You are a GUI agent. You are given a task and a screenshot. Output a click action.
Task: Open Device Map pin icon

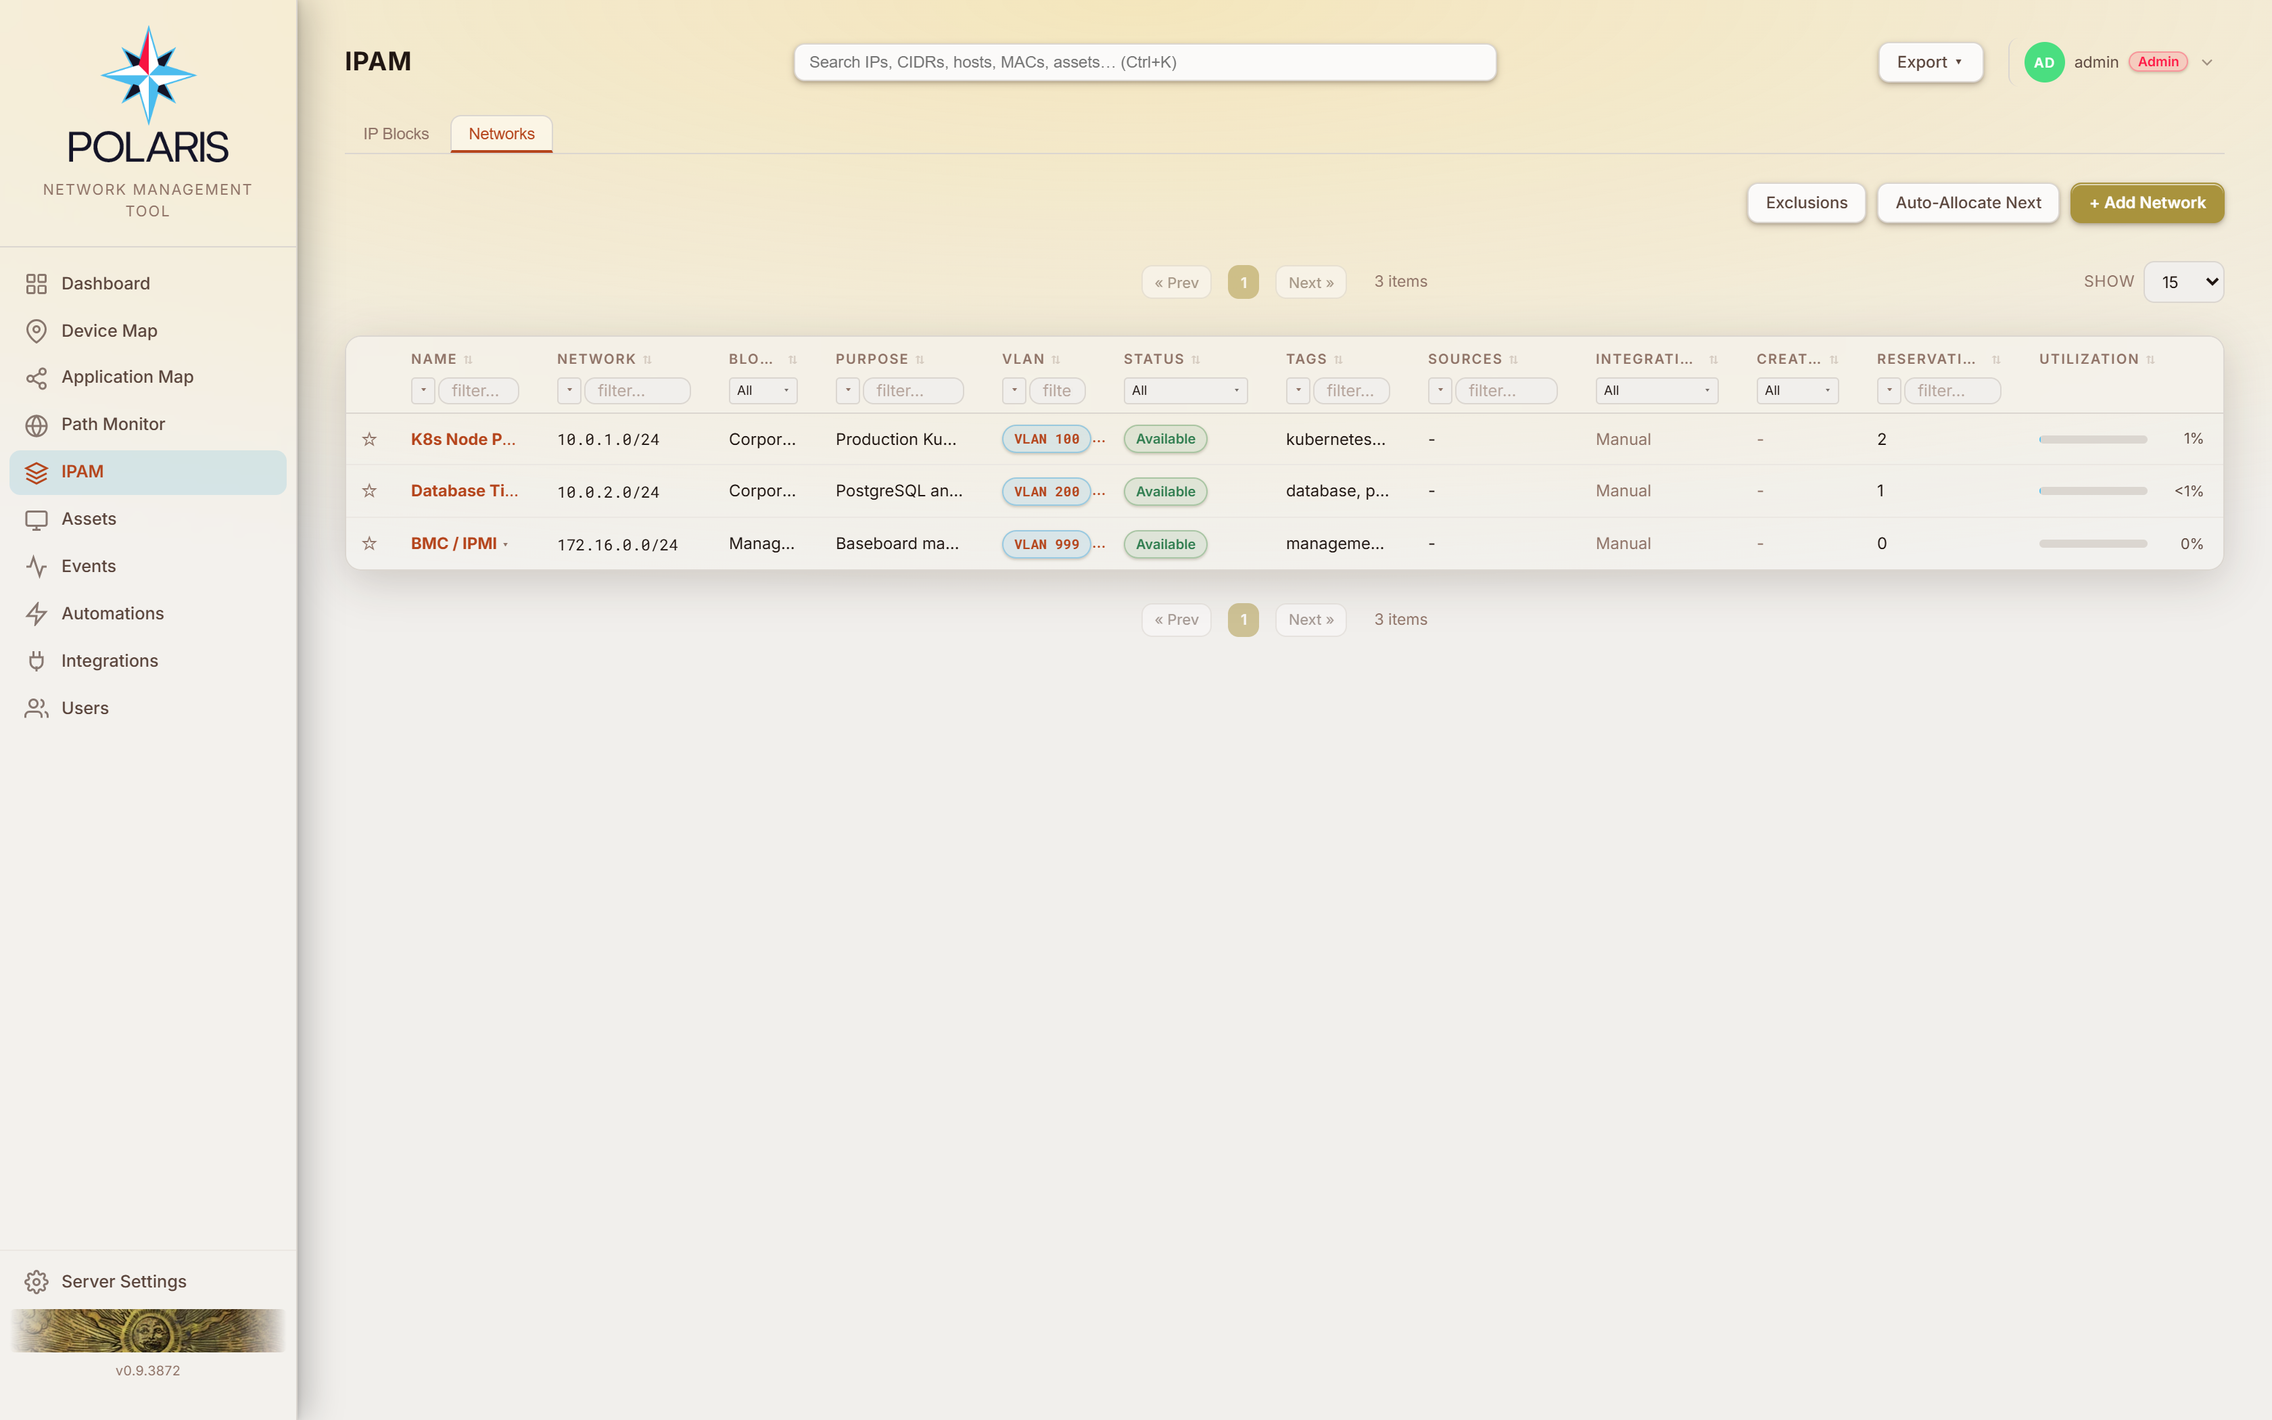pos(37,331)
